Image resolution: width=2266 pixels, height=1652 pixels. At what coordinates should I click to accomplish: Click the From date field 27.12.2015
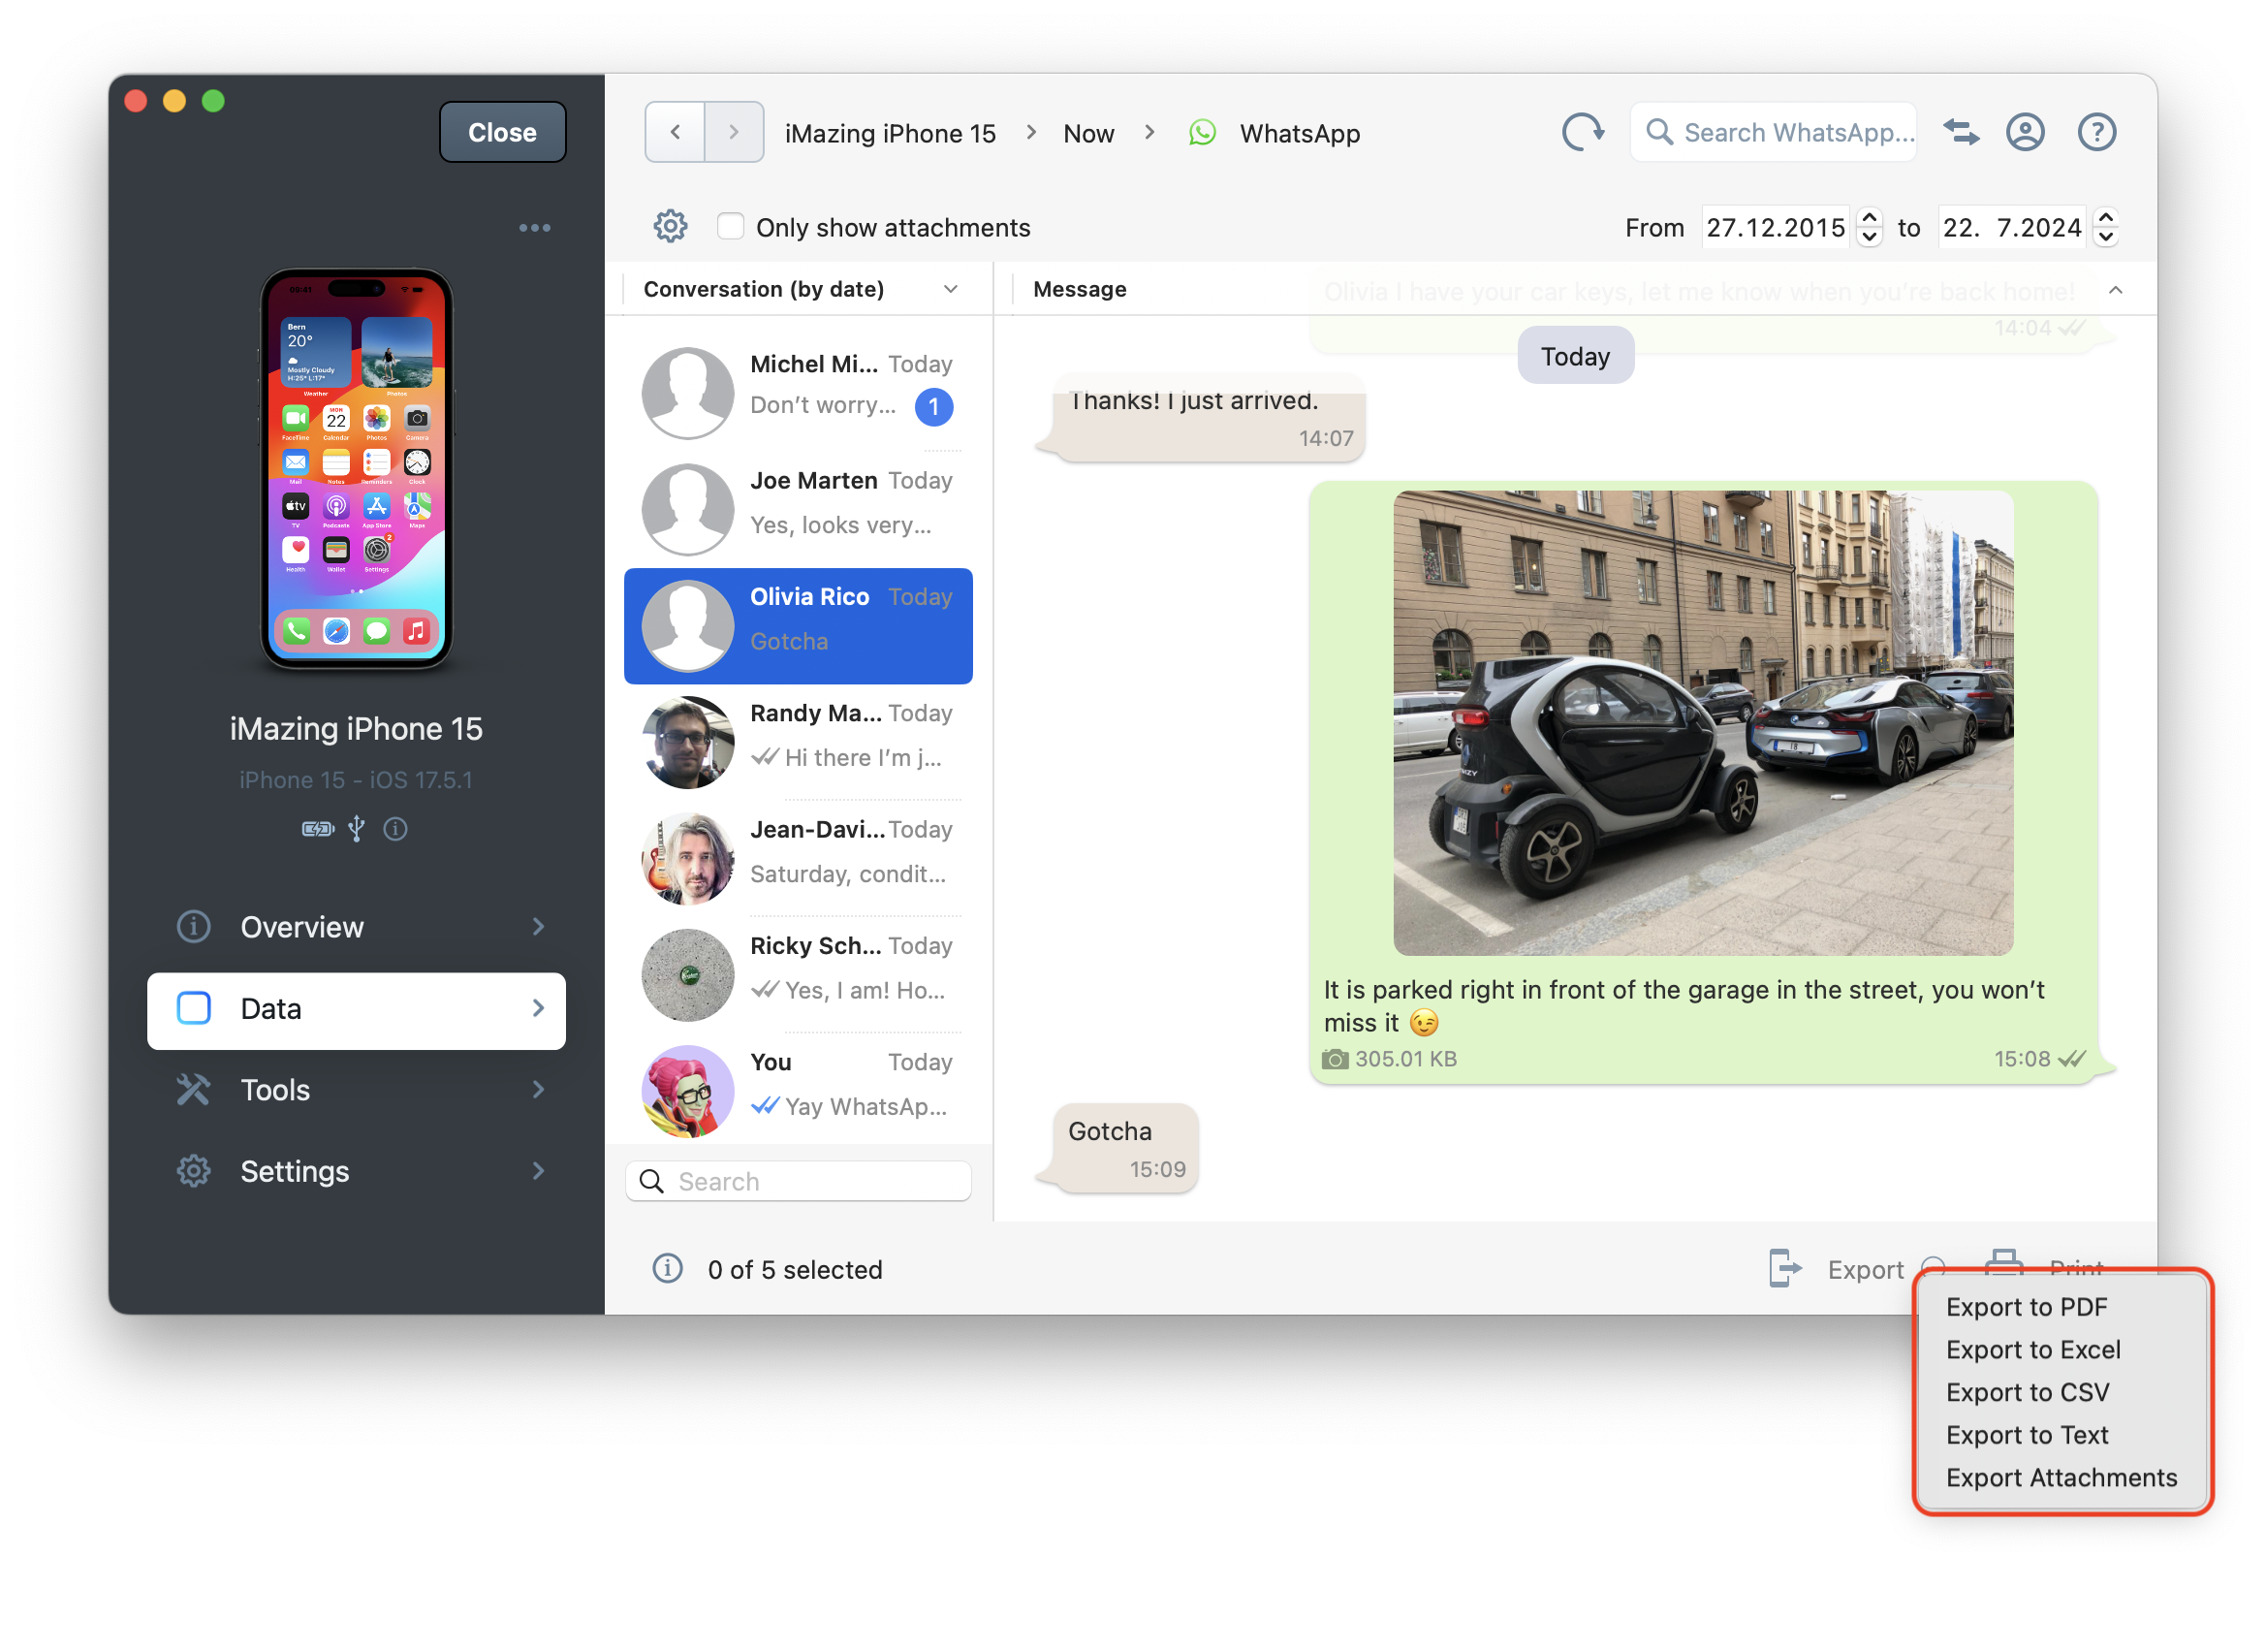pyautogui.click(x=1776, y=227)
